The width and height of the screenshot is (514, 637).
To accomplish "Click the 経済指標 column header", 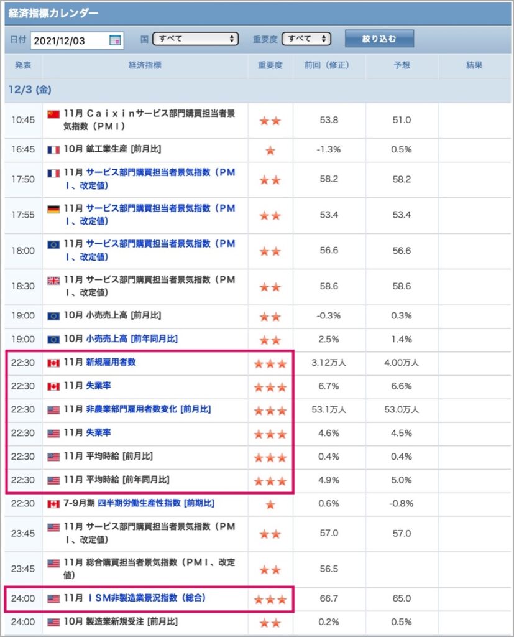I will 145,65.
